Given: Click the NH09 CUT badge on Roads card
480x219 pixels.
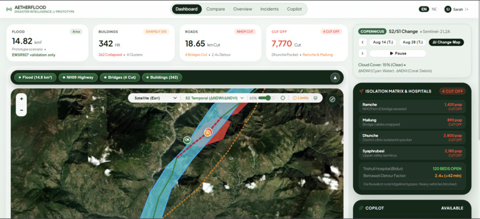Looking at the screenshot, I should tap(245, 31).
